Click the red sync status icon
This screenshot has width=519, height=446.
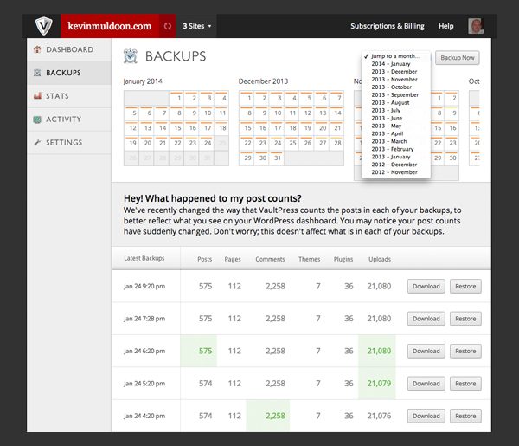pos(166,26)
